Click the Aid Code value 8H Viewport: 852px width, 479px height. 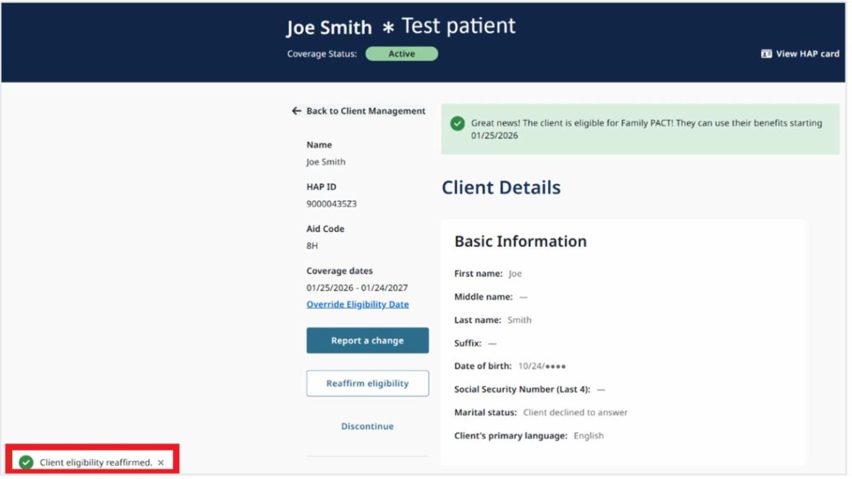[312, 246]
